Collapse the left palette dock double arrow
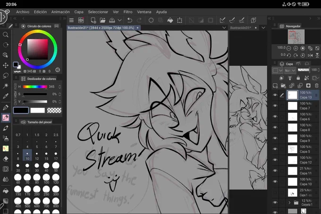This screenshot has width=321, height=214. pos(15,18)
